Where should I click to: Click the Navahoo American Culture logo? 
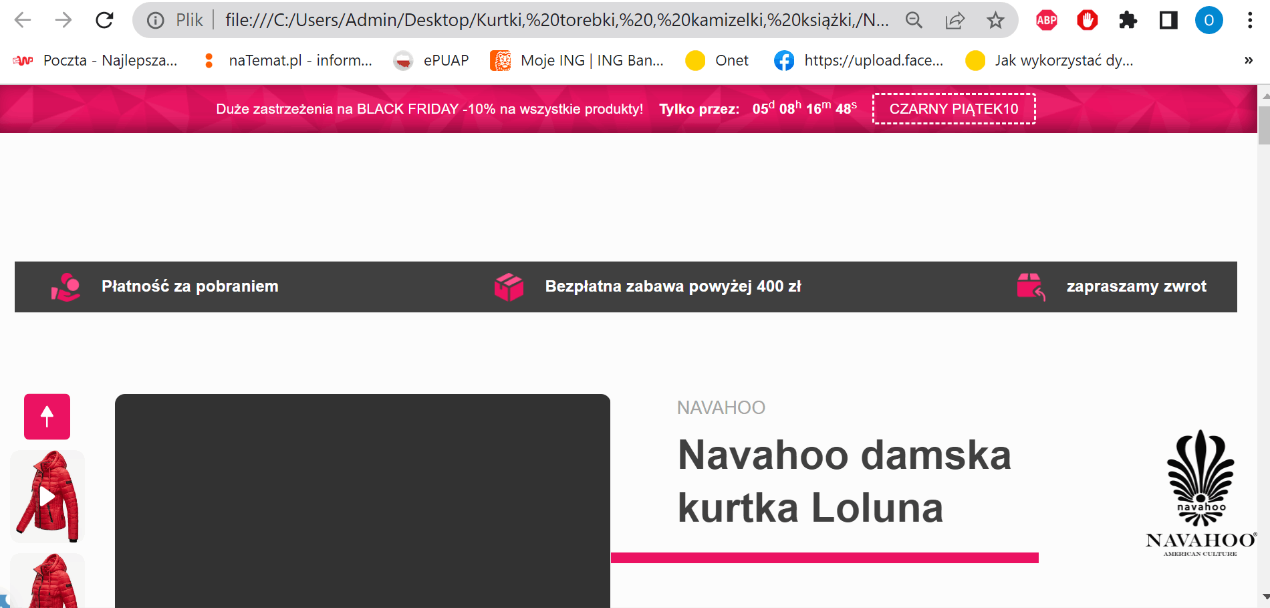click(1201, 493)
